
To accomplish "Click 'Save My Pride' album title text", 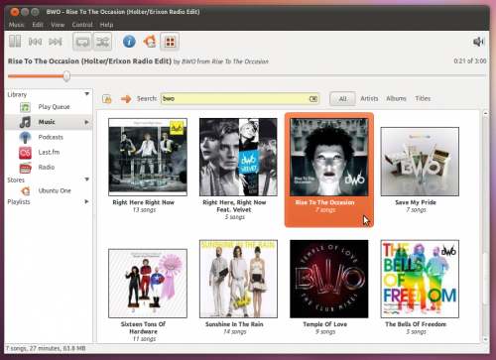I will (416, 202).
